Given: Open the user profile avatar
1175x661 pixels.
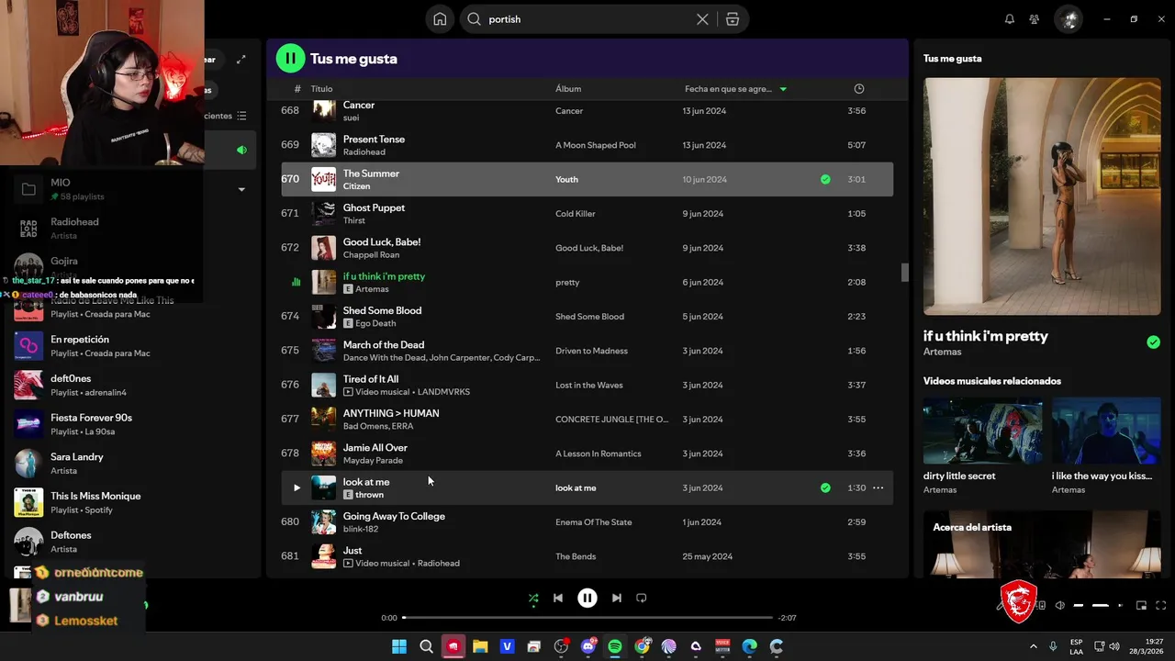Looking at the screenshot, I should [x=1069, y=19].
